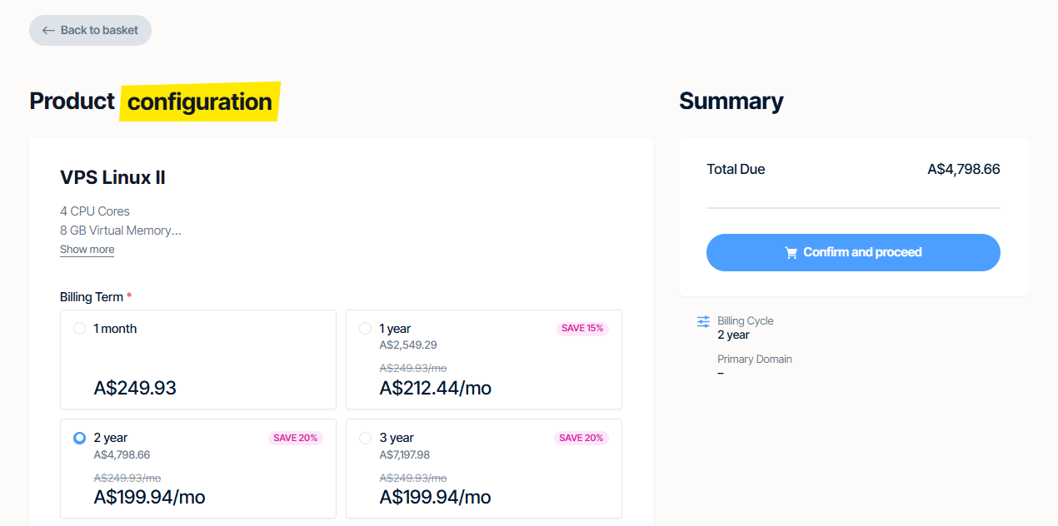This screenshot has width=1058, height=526.
Task: Click the A$212.44/mo price card
Action: pos(435,388)
